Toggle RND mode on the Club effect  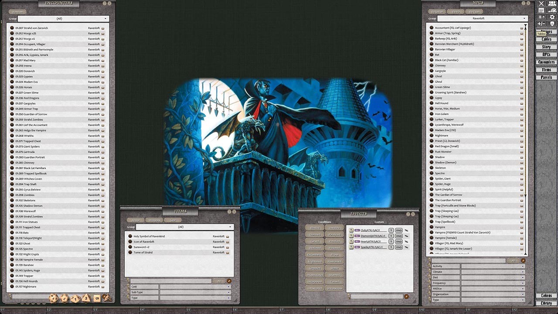(399, 230)
